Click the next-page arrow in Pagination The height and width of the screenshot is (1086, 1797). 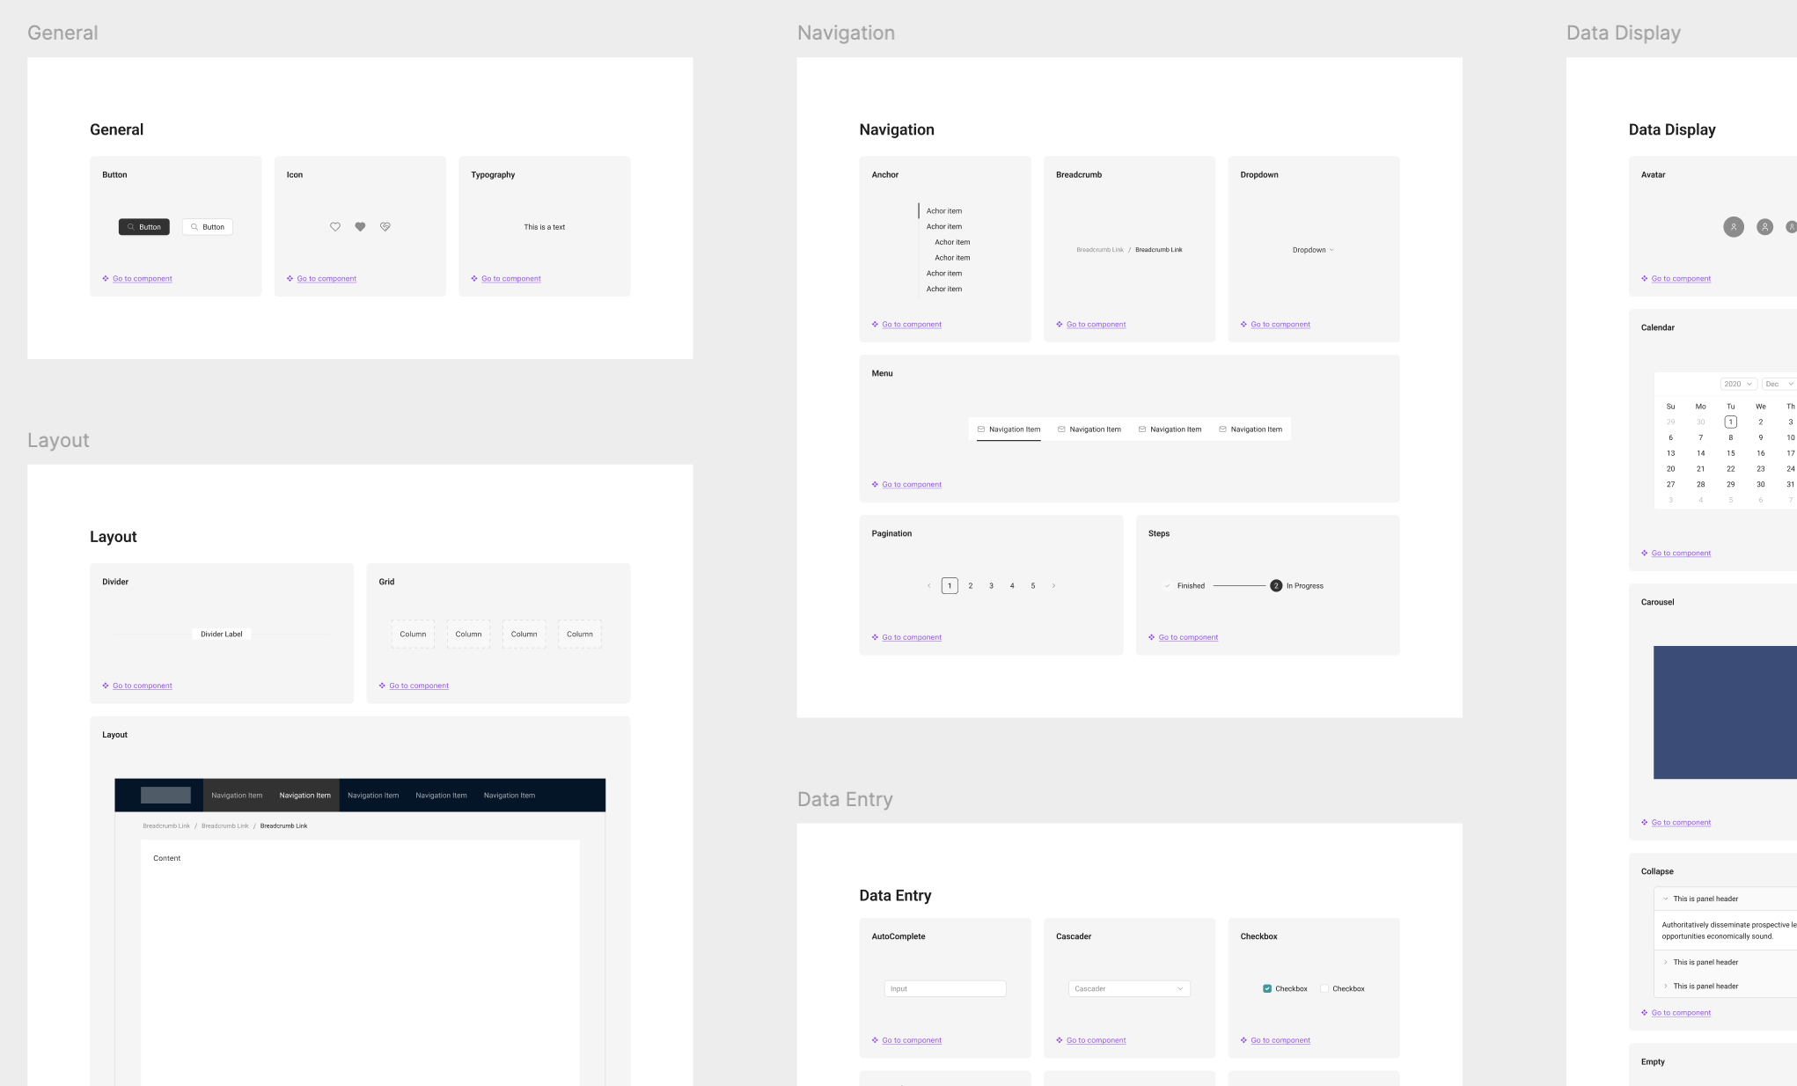pos(1053,585)
